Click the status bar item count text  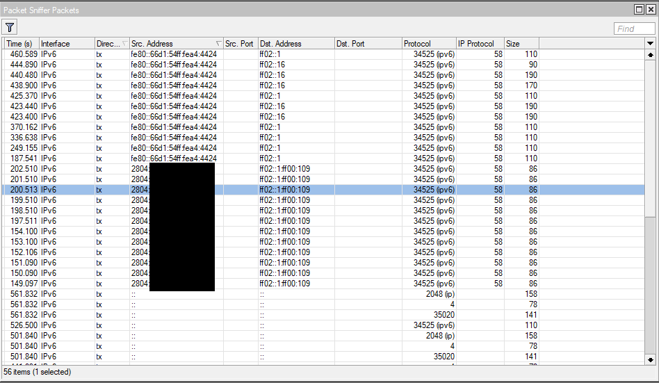click(38, 372)
